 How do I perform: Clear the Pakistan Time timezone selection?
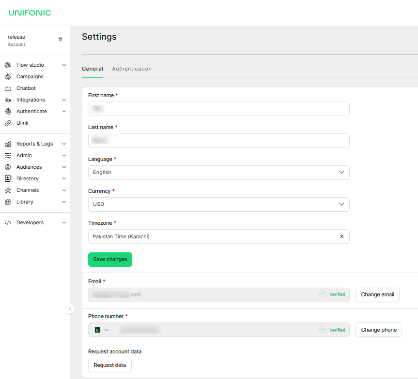pyautogui.click(x=341, y=236)
